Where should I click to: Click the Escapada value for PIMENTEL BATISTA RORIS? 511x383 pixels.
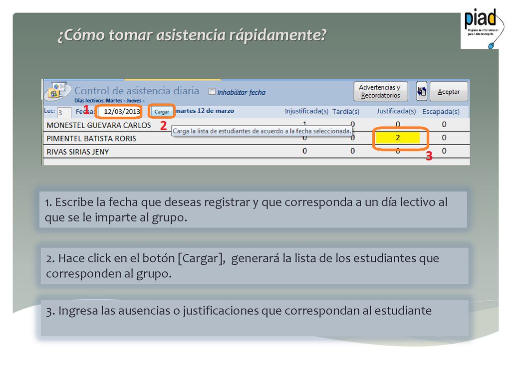tap(444, 138)
